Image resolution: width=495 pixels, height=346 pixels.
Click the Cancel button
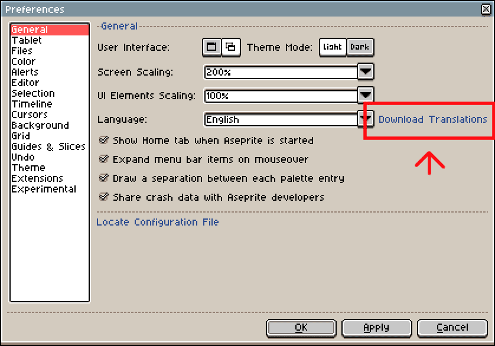[x=452, y=328]
